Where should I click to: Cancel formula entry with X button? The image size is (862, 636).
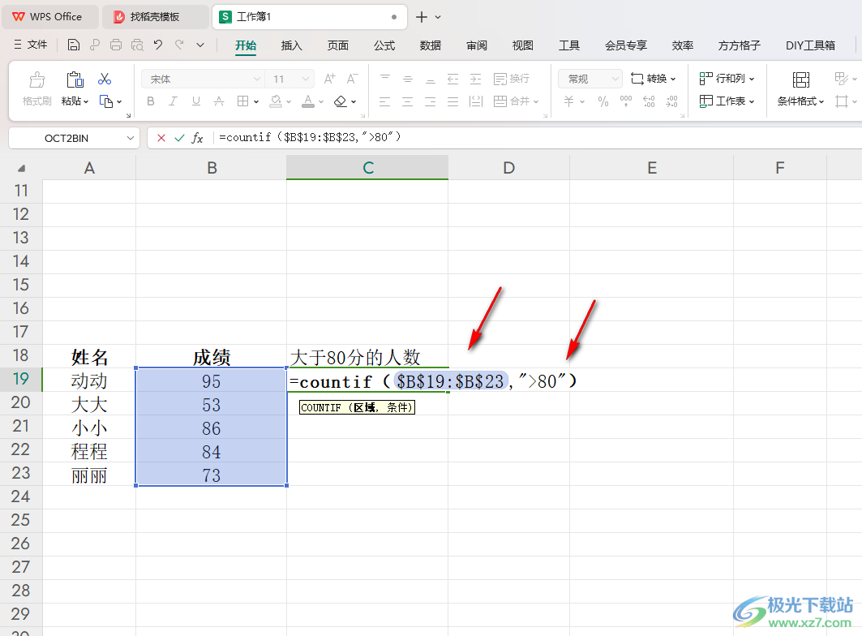(161, 138)
